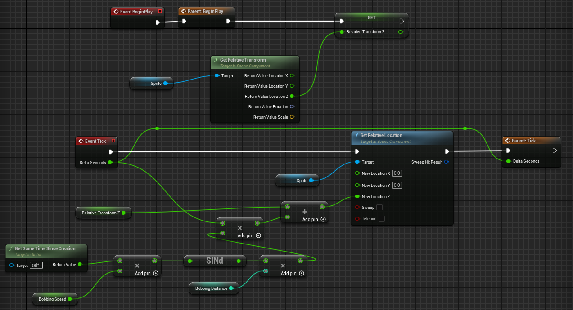Image resolution: width=573 pixels, height=310 pixels.
Task: Click the New Location Y value field
Action: (397, 185)
